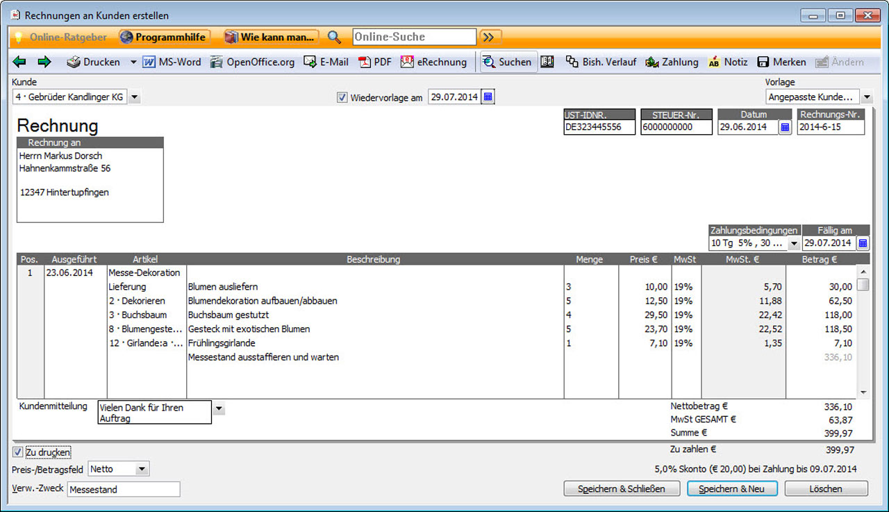Click Speichern & Schließen button

[x=621, y=488]
